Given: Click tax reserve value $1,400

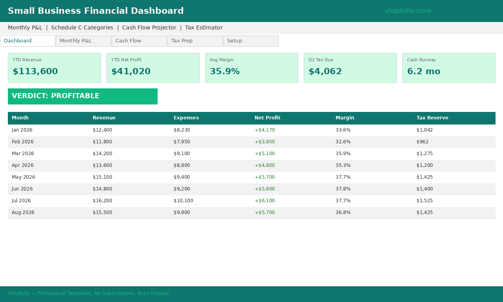Looking at the screenshot, I should (x=425, y=189).
